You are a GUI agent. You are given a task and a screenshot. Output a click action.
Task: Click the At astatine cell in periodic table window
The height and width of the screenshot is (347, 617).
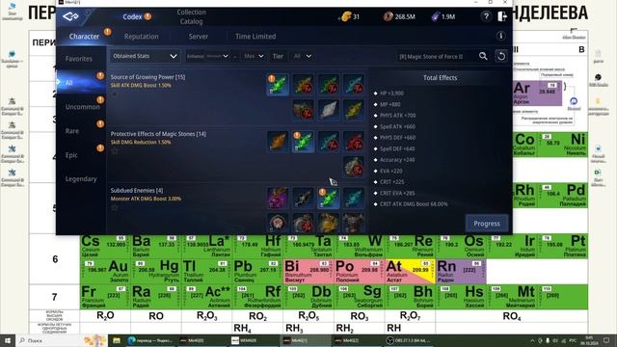click(410, 271)
